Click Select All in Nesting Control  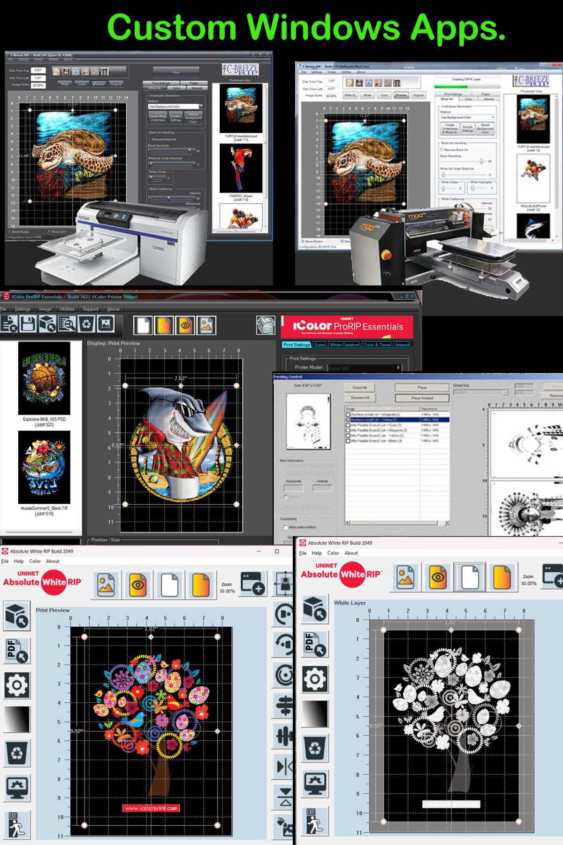(x=359, y=387)
